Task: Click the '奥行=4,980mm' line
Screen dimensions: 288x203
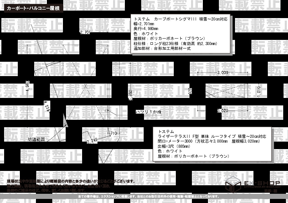Action: [146, 29]
